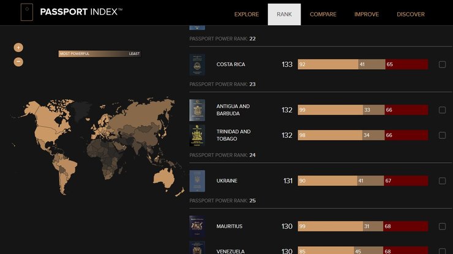The image size is (453, 254).
Task: Click the Trinidad and Tobago passport cover
Action: point(197,135)
